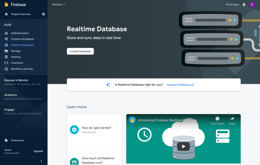The width and height of the screenshot is (260, 165).
Task: Open the RayChat project dropdown
Action: pyautogui.click(x=58, y=5)
